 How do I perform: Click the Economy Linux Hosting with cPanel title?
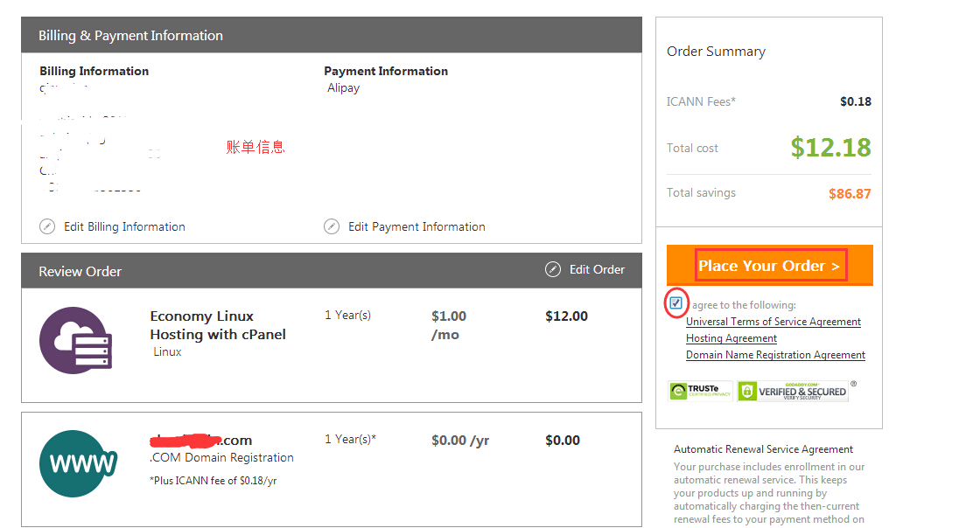click(x=218, y=325)
